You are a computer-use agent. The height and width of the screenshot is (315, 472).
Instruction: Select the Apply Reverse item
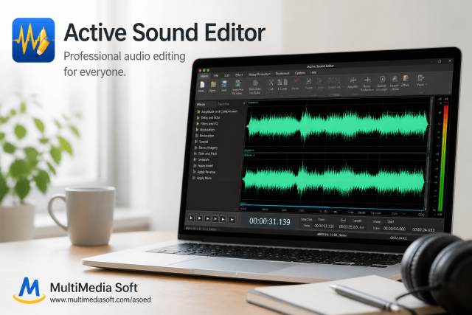click(x=206, y=172)
